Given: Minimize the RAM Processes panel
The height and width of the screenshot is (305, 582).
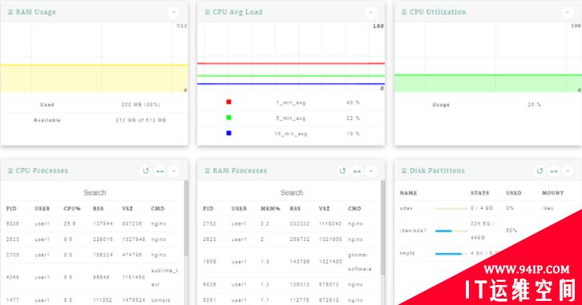Looking at the screenshot, I should [x=370, y=171].
